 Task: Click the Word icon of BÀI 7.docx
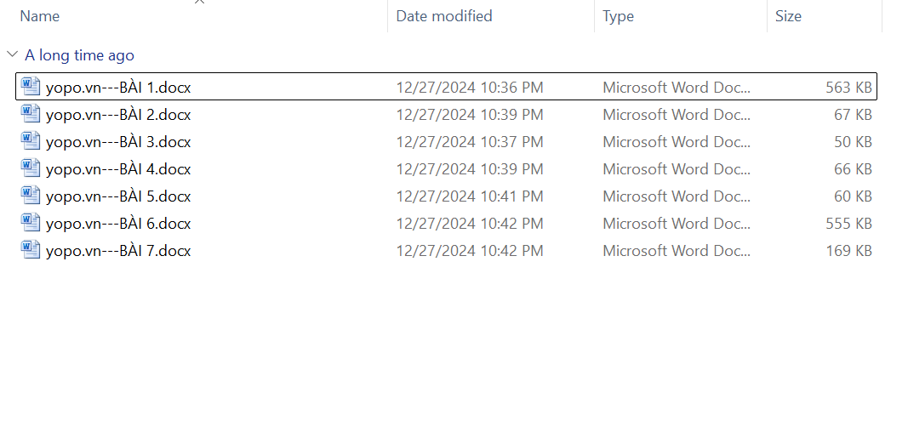pyautogui.click(x=31, y=249)
